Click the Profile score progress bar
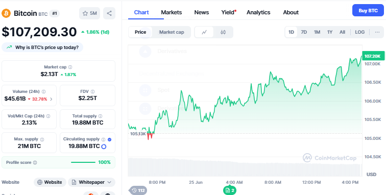The height and width of the screenshot is (195, 386). click(x=83, y=162)
